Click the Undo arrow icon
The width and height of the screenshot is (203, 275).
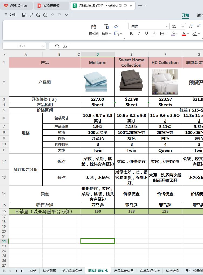coord(52,15)
